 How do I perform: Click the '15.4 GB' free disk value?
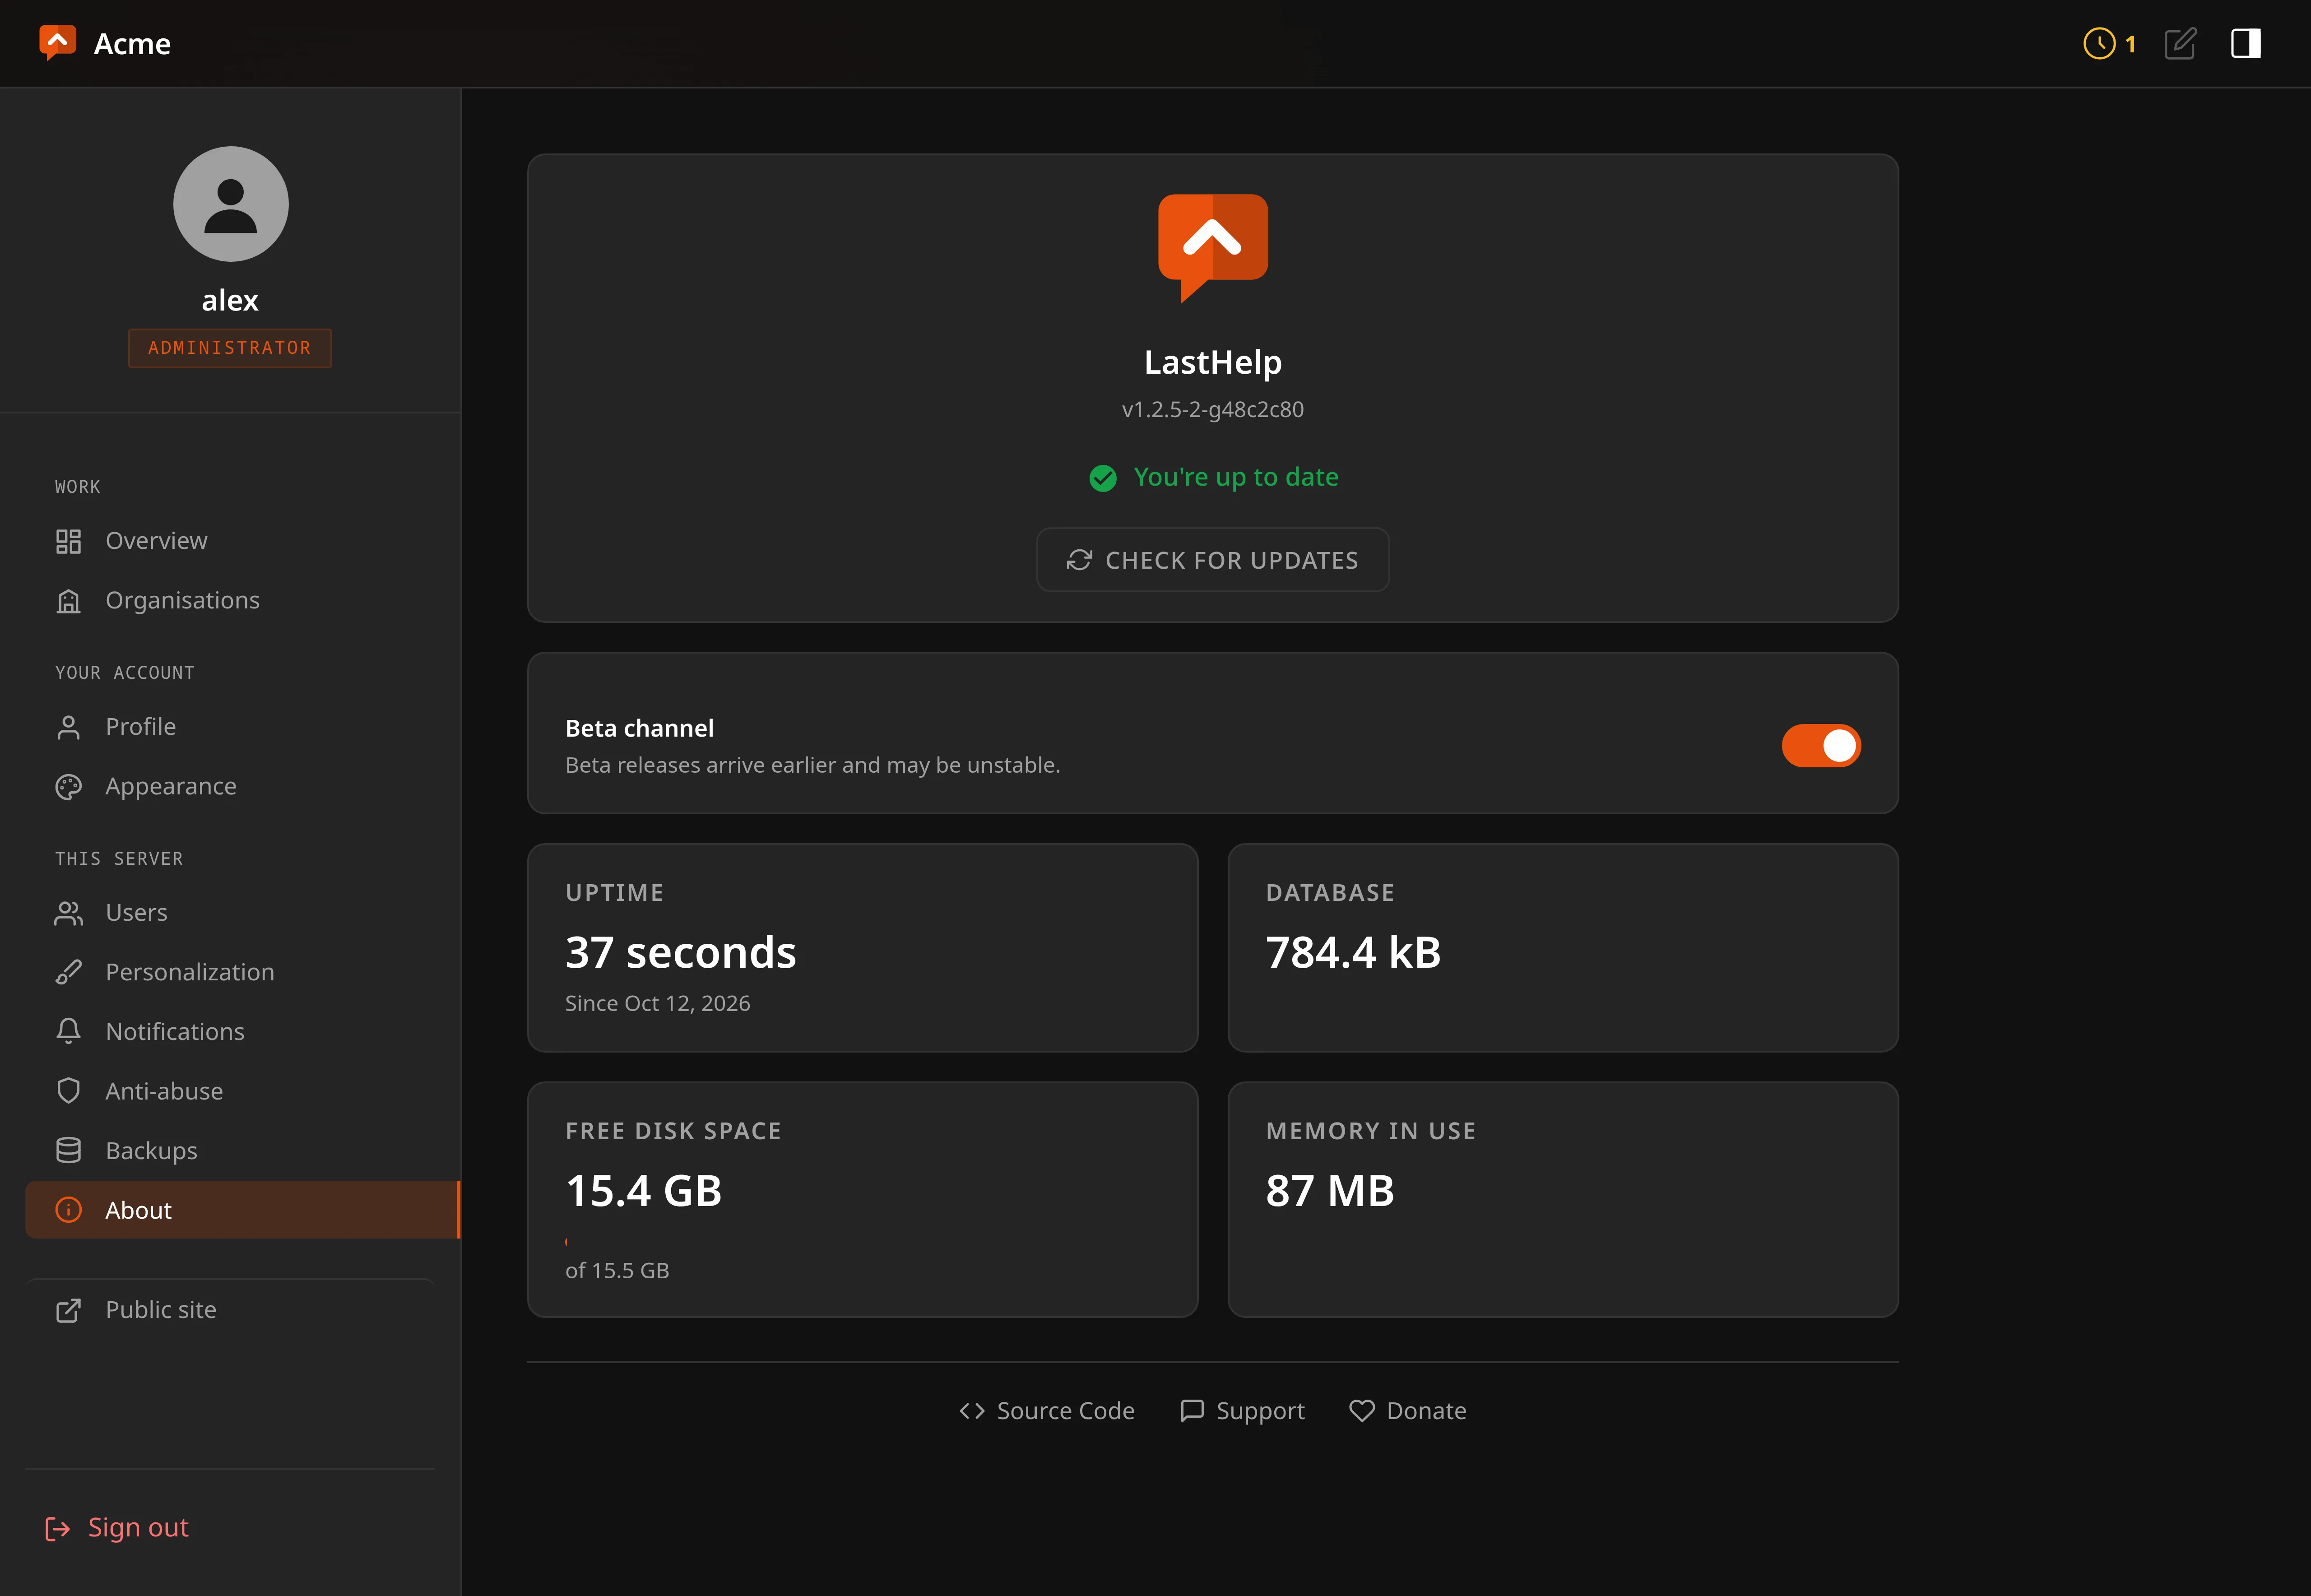[643, 1191]
